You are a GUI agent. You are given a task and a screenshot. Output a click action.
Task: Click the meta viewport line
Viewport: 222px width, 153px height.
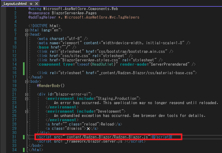(114, 43)
